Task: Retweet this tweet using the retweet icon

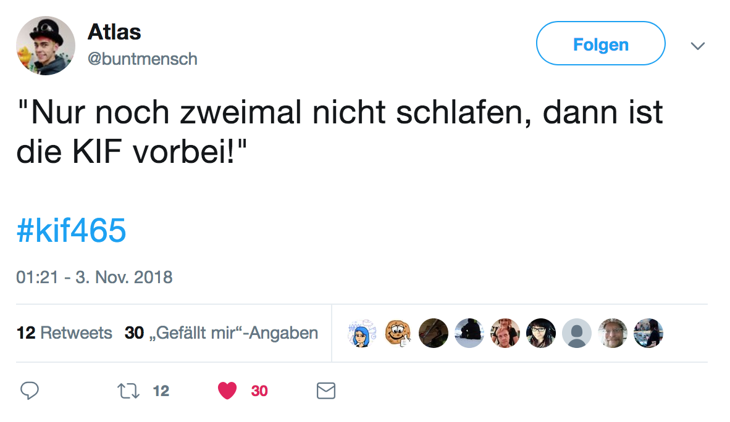Action: (128, 391)
